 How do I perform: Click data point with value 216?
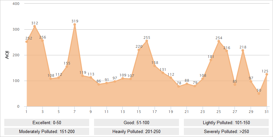(227, 51)
